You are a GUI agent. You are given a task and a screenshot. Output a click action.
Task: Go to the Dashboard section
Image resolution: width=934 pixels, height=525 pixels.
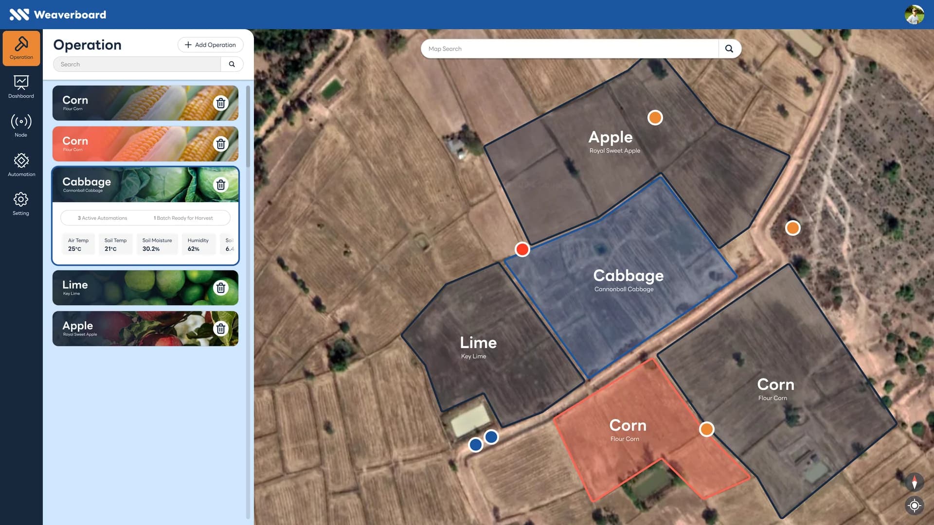(x=21, y=87)
